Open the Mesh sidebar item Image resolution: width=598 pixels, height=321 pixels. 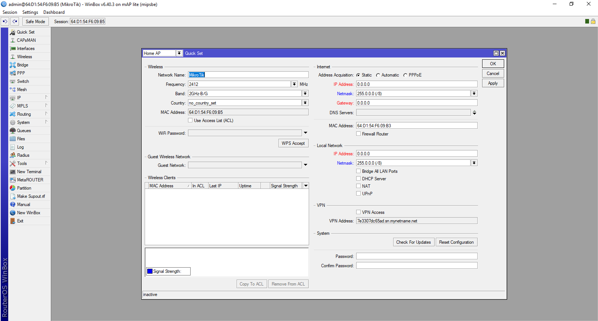pyautogui.click(x=30, y=90)
